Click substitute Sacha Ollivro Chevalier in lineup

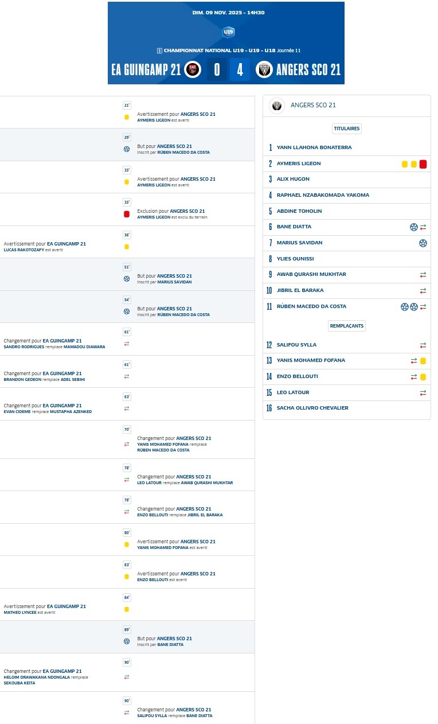tap(312, 408)
